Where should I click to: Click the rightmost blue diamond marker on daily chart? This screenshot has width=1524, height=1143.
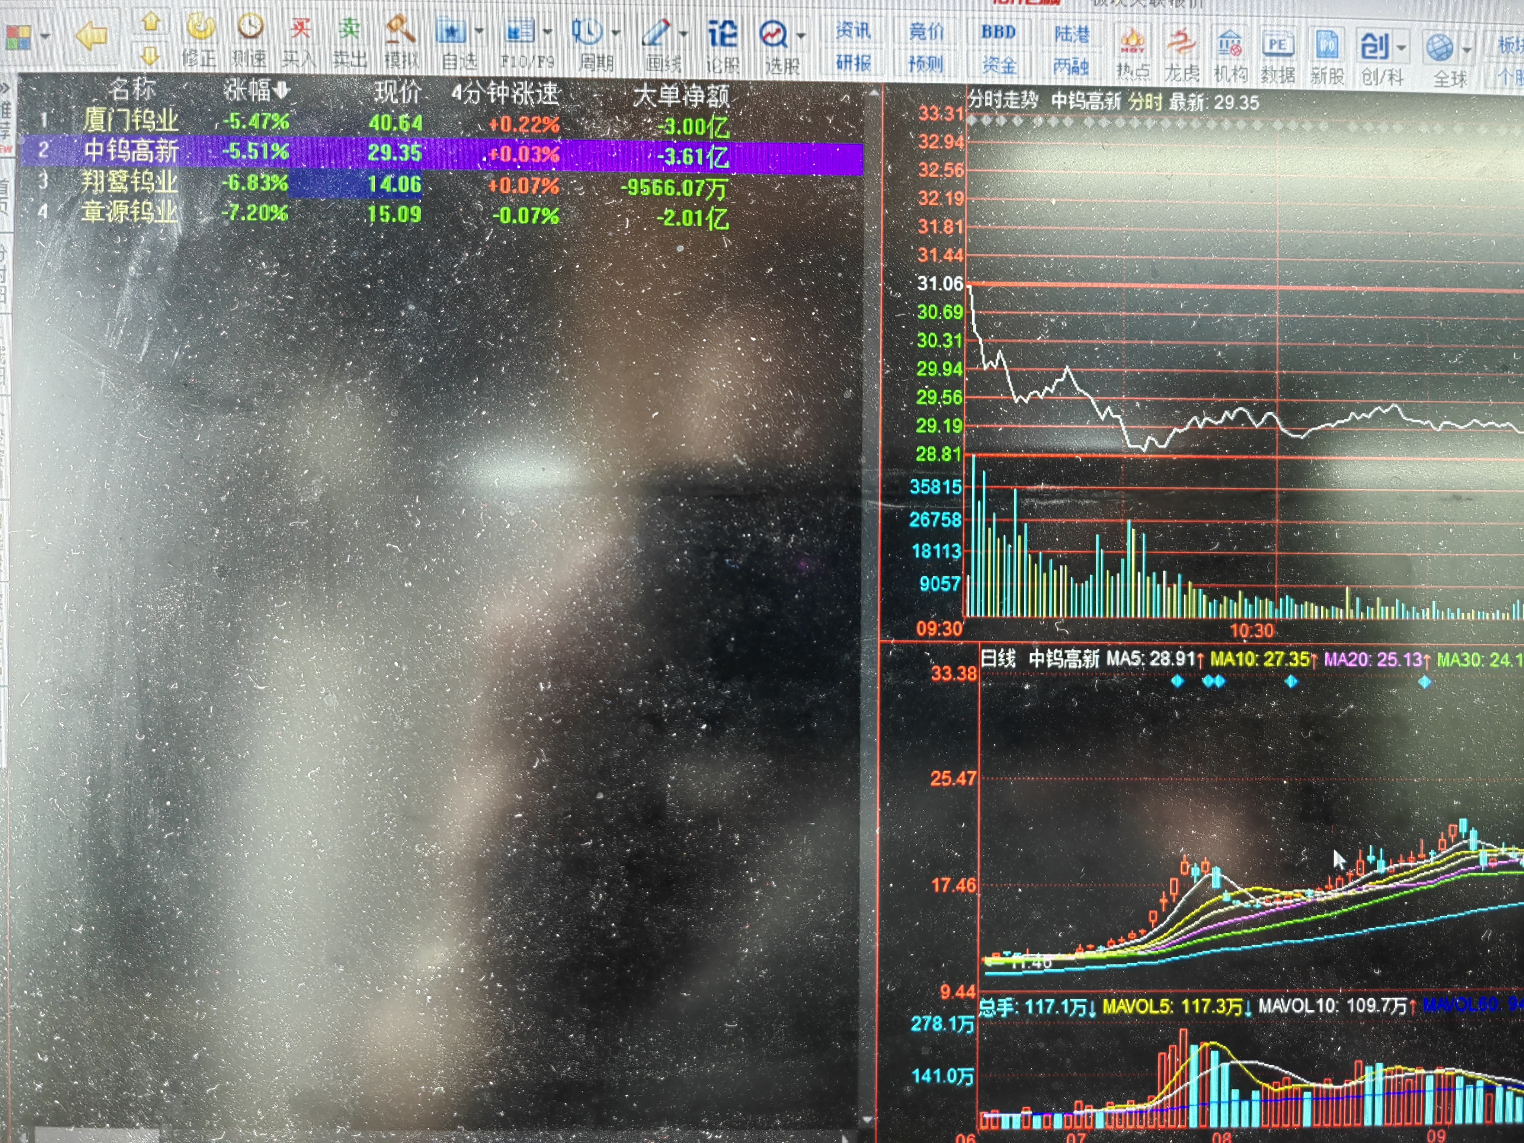point(1425,682)
